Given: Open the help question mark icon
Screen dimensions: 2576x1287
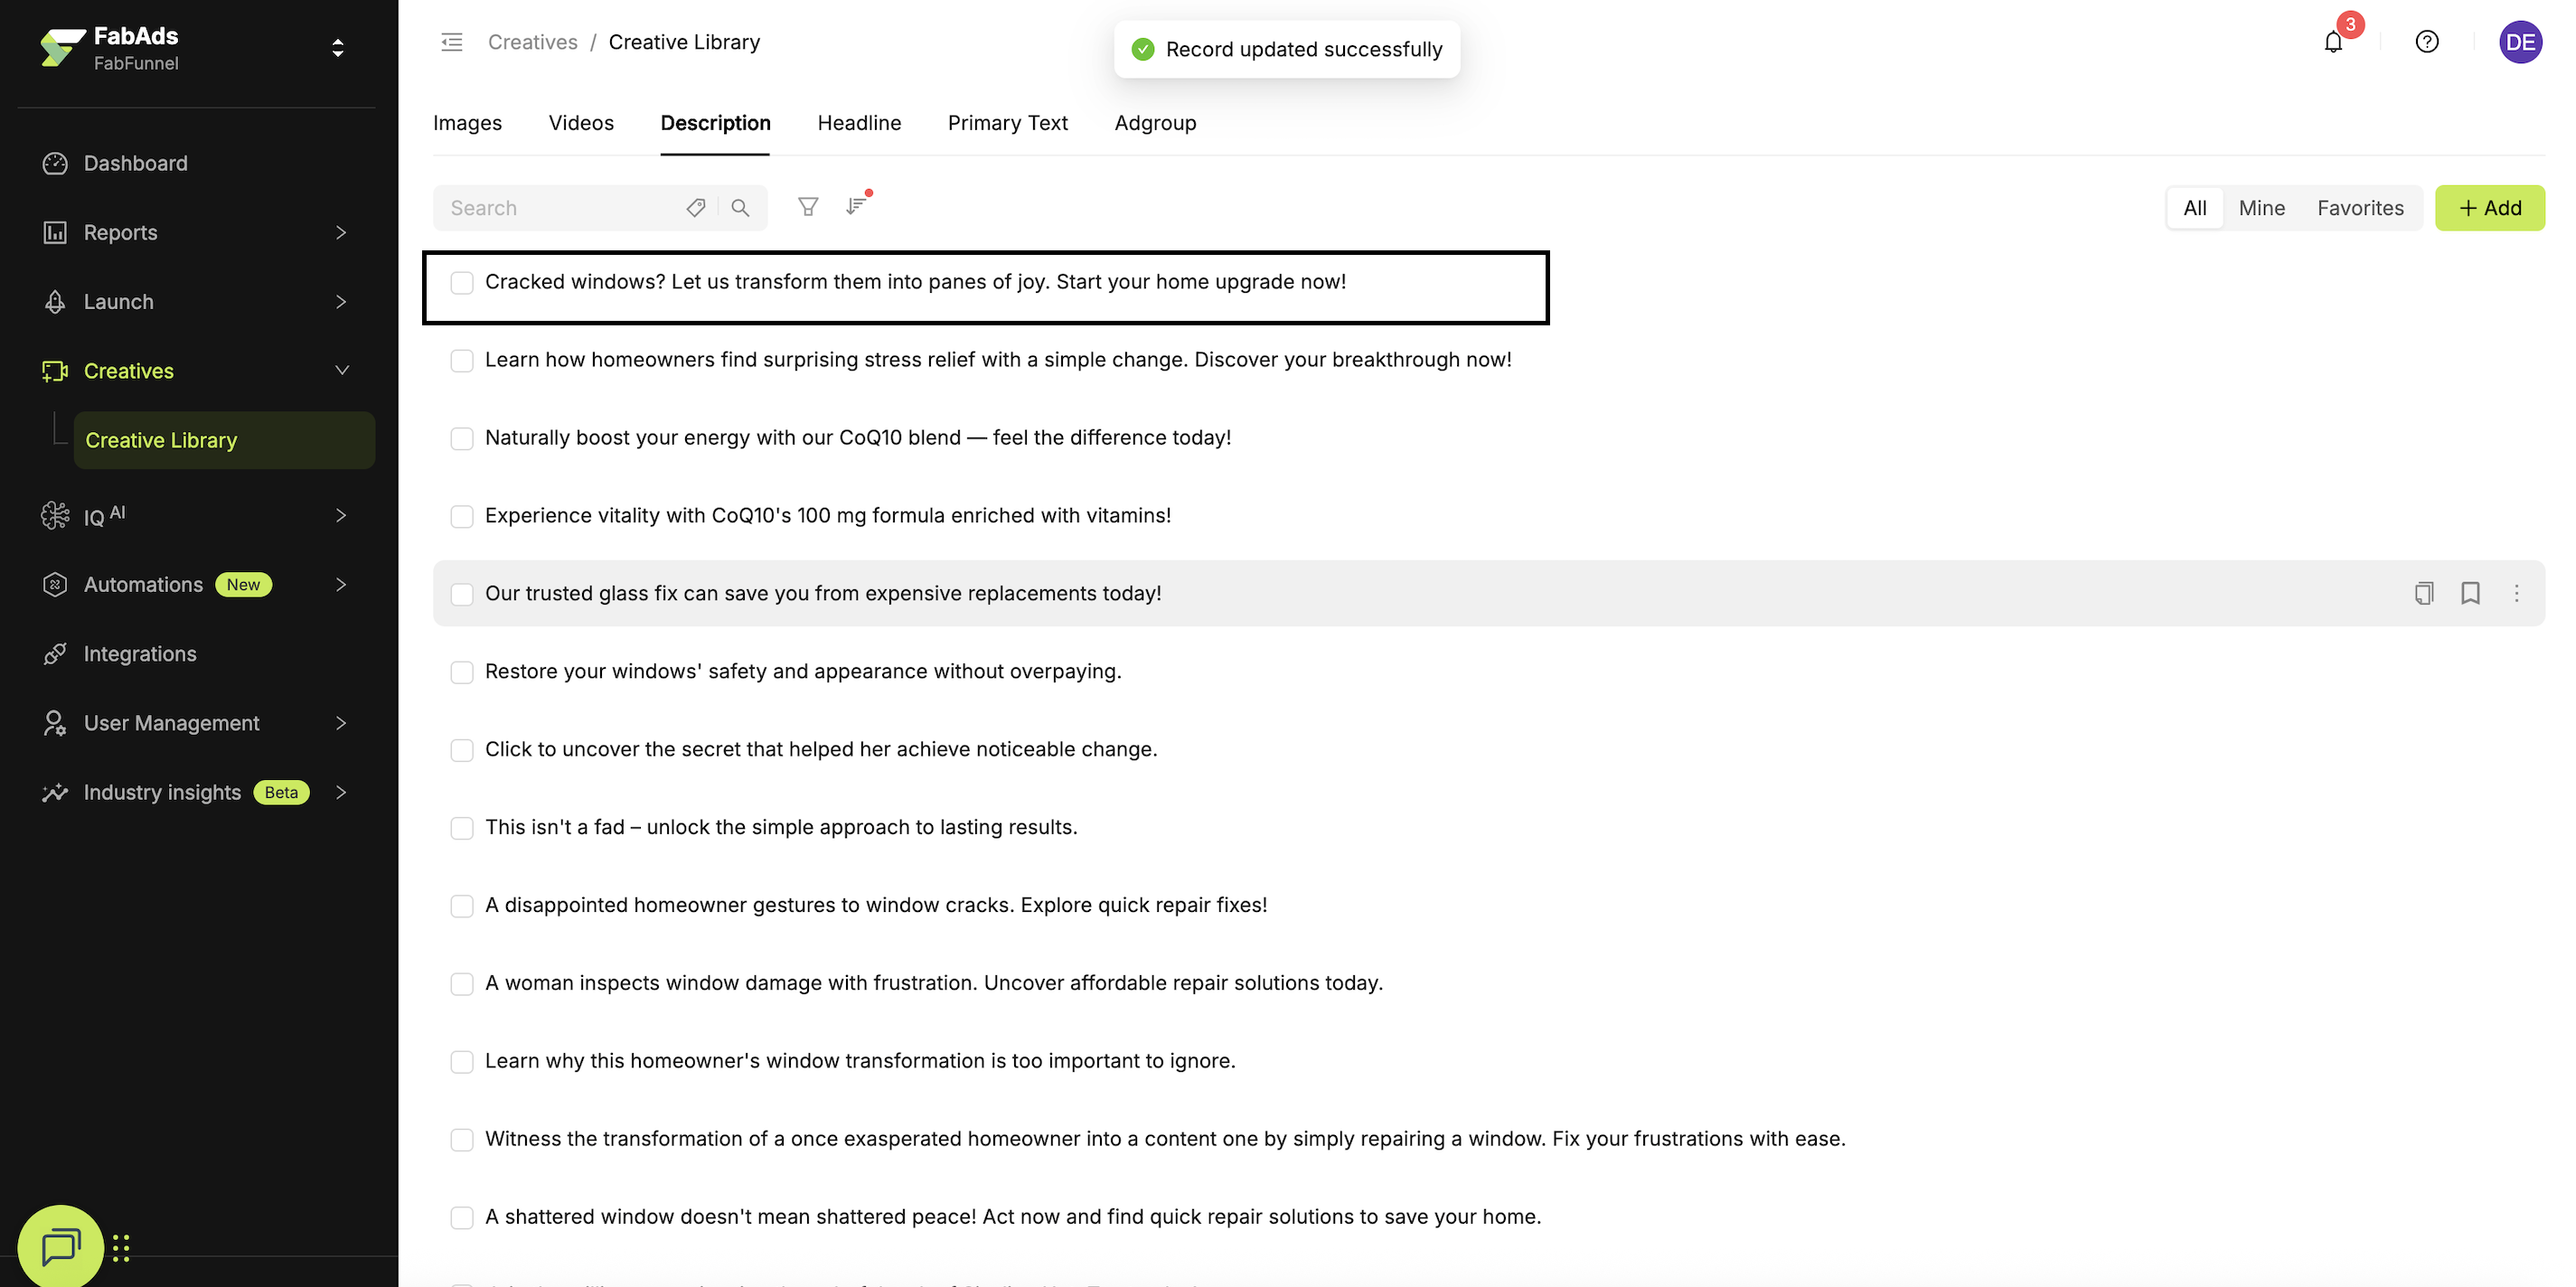Looking at the screenshot, I should 2426,42.
